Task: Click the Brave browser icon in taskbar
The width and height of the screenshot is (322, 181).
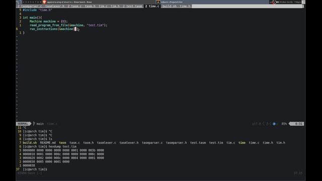Action: pyautogui.click(x=44, y=2)
